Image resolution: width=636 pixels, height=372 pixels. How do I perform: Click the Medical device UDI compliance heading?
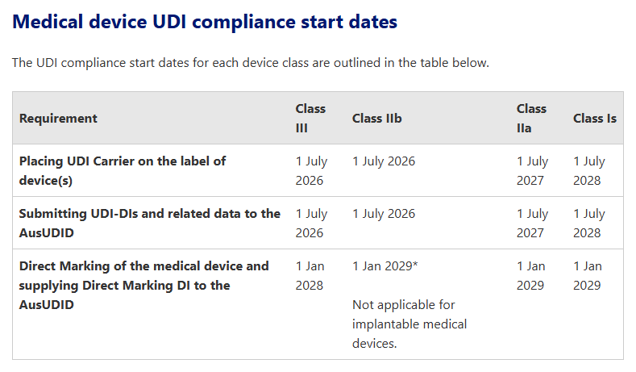point(205,22)
